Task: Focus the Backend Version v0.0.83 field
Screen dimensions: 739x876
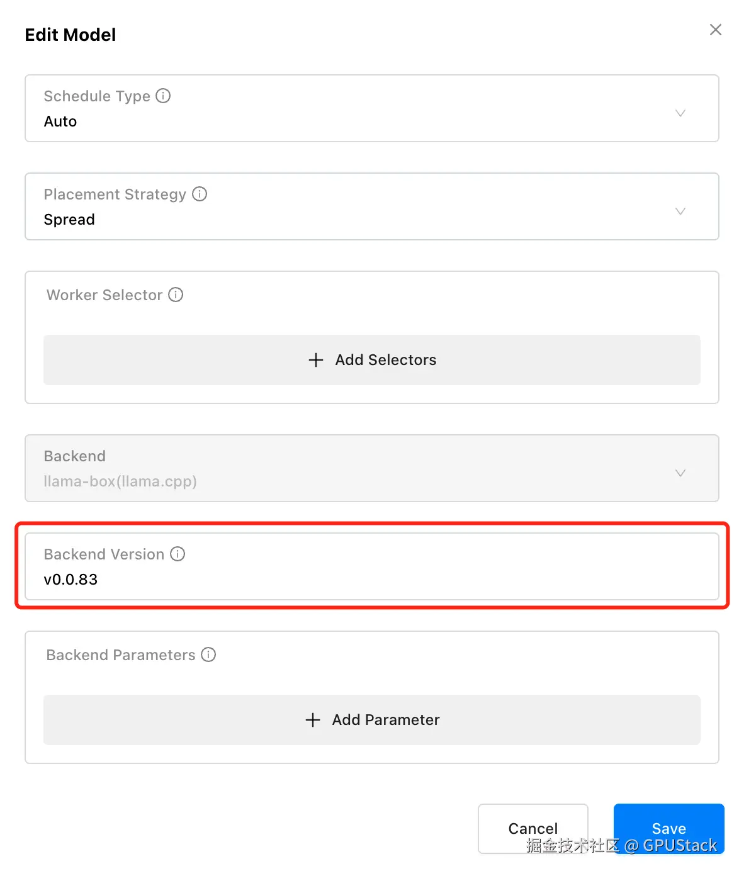Action: point(371,579)
